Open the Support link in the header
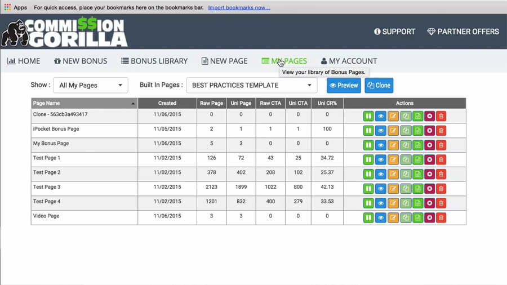Screen dimensions: 507x285 [394, 32]
